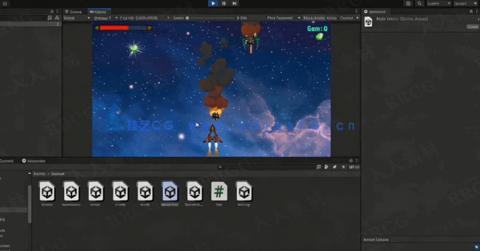The height and width of the screenshot is (251, 480).
Task: Open the Game view mode dropdown
Action: (x=76, y=18)
